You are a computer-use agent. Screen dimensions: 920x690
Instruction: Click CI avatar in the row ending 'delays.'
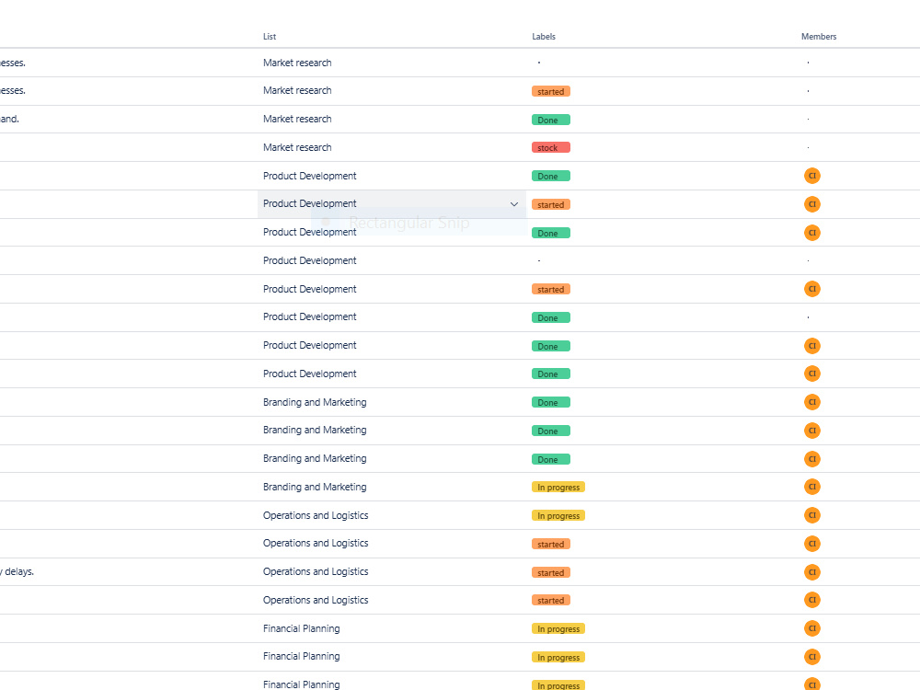pos(812,572)
